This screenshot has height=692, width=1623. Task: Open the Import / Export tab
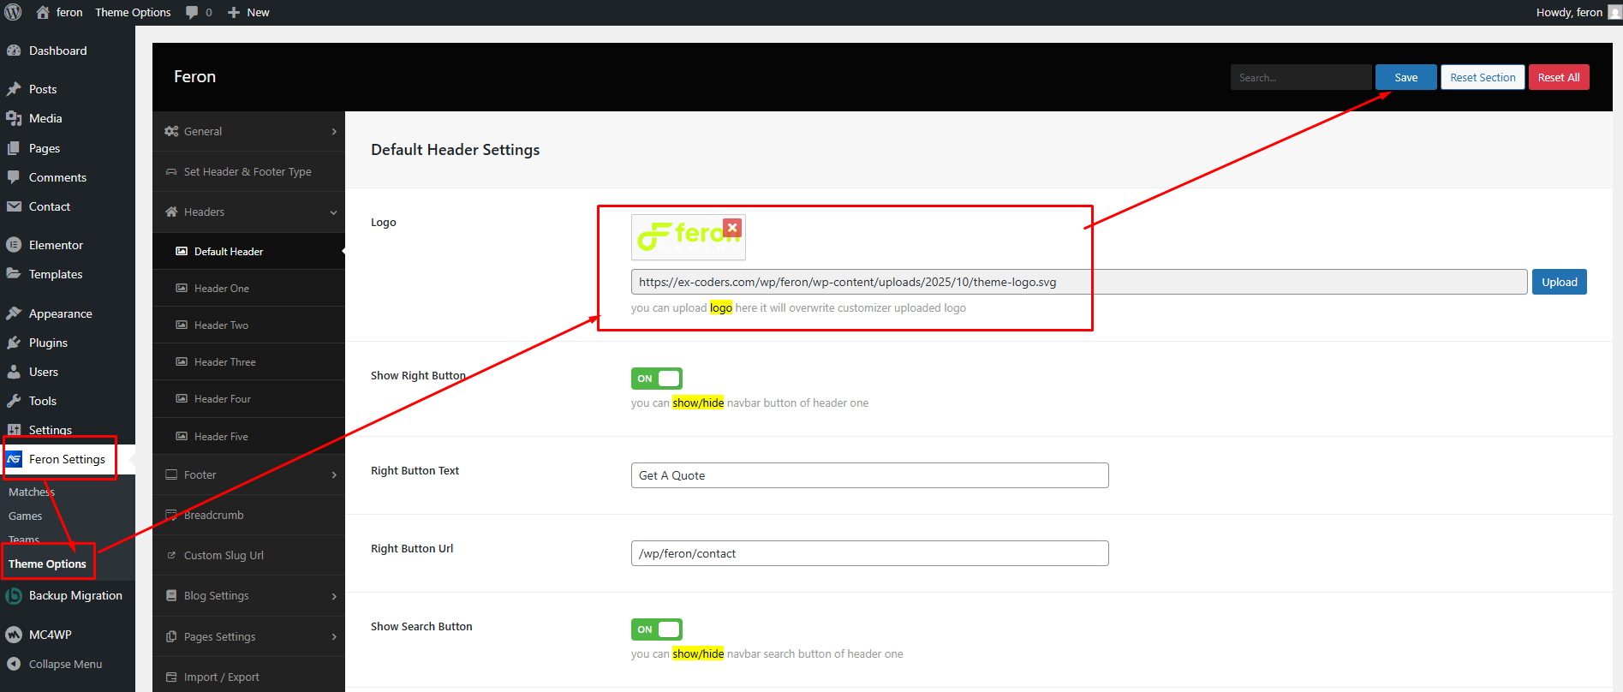pyautogui.click(x=221, y=677)
